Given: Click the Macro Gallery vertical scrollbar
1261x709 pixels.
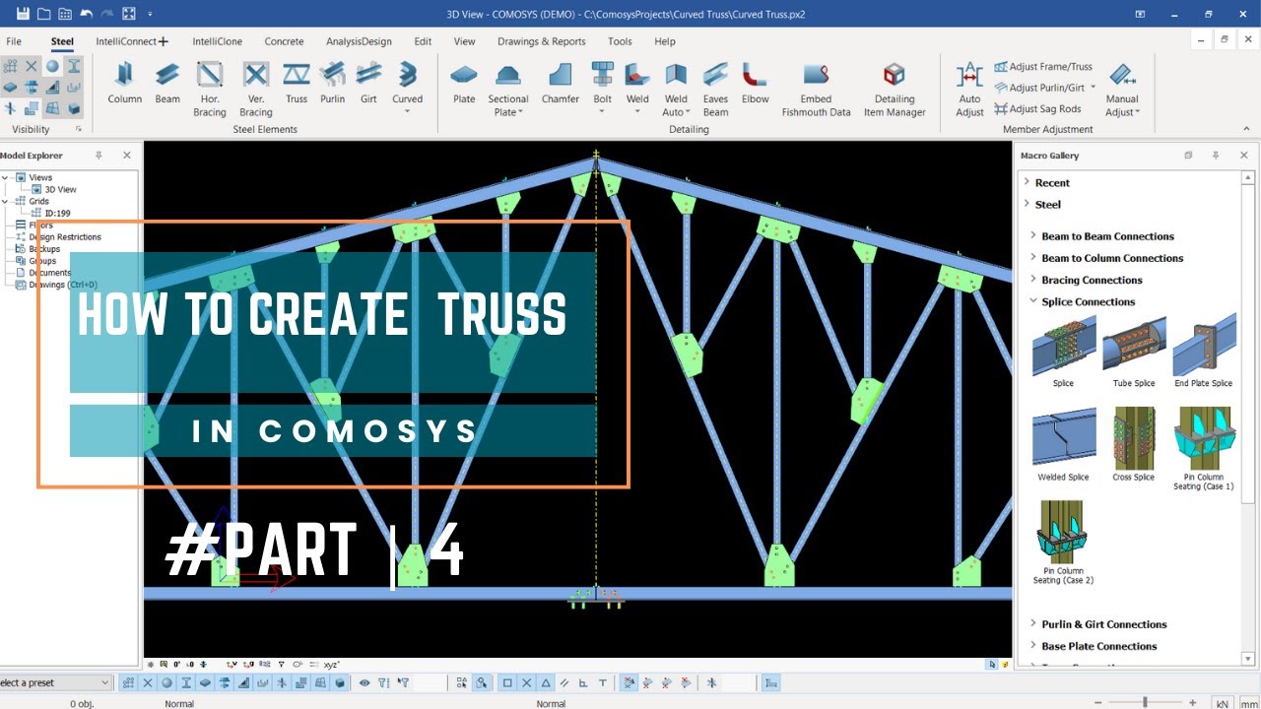Looking at the screenshot, I should pyautogui.click(x=1248, y=419).
